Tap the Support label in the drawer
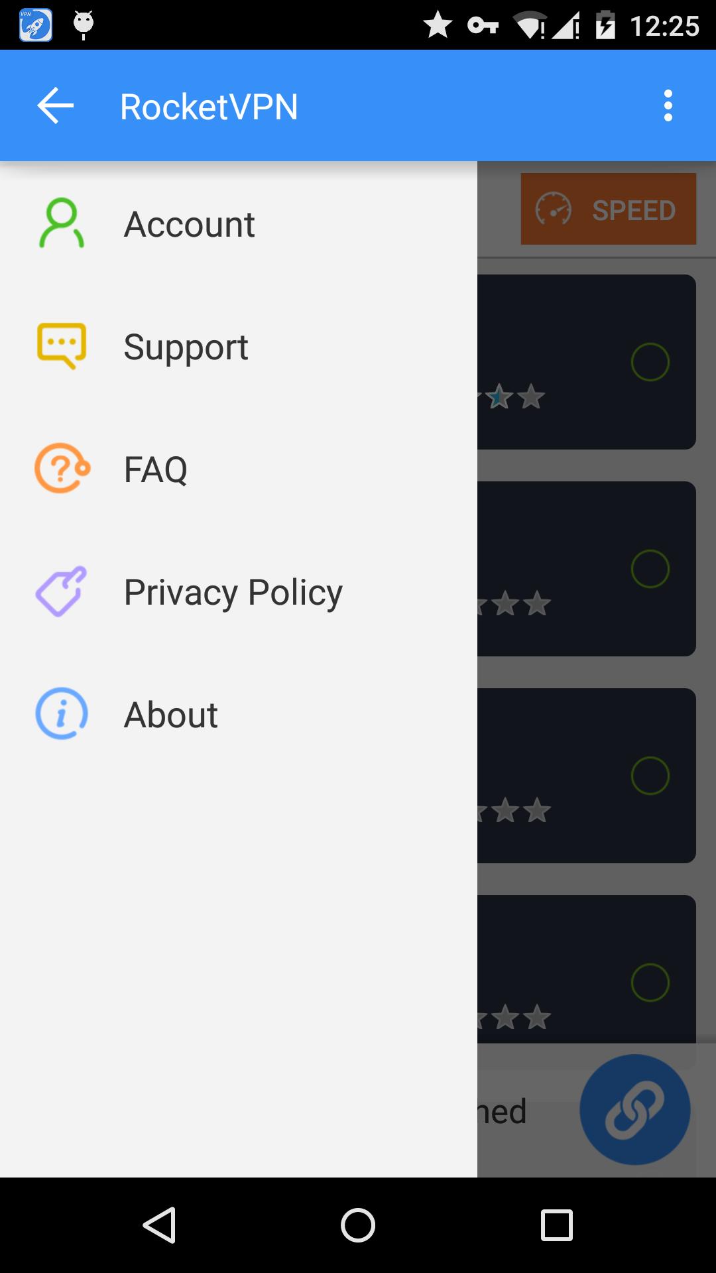 click(x=186, y=346)
